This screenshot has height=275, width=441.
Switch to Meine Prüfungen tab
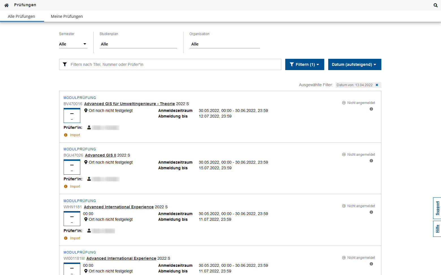coord(67,16)
